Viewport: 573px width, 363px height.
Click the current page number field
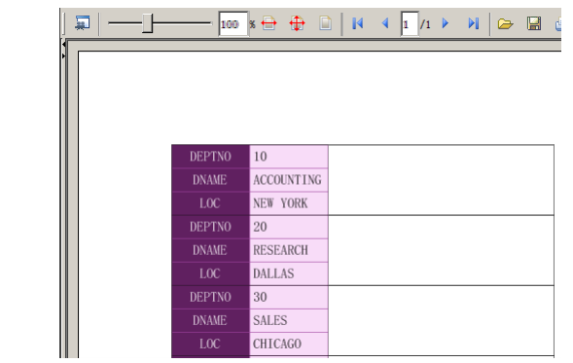410,24
